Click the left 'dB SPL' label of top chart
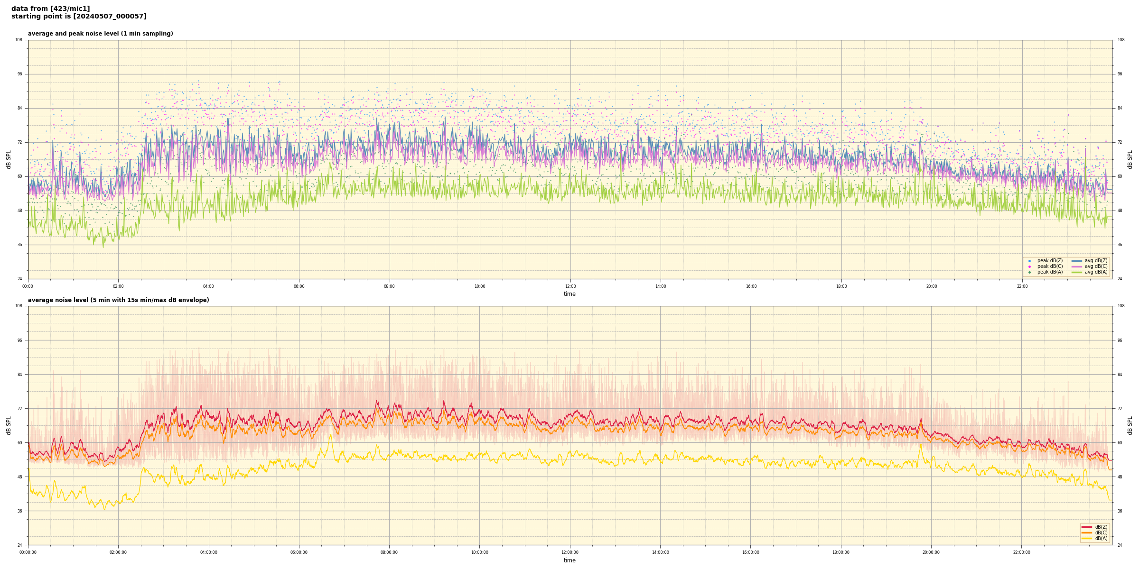This screenshot has width=1139, height=569. tap(9, 159)
